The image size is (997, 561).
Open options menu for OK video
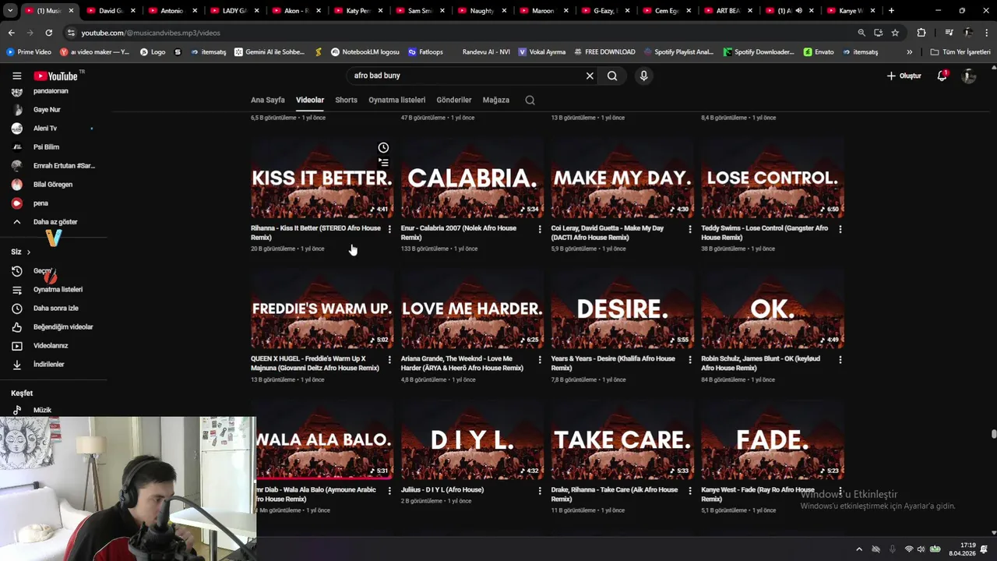(840, 360)
